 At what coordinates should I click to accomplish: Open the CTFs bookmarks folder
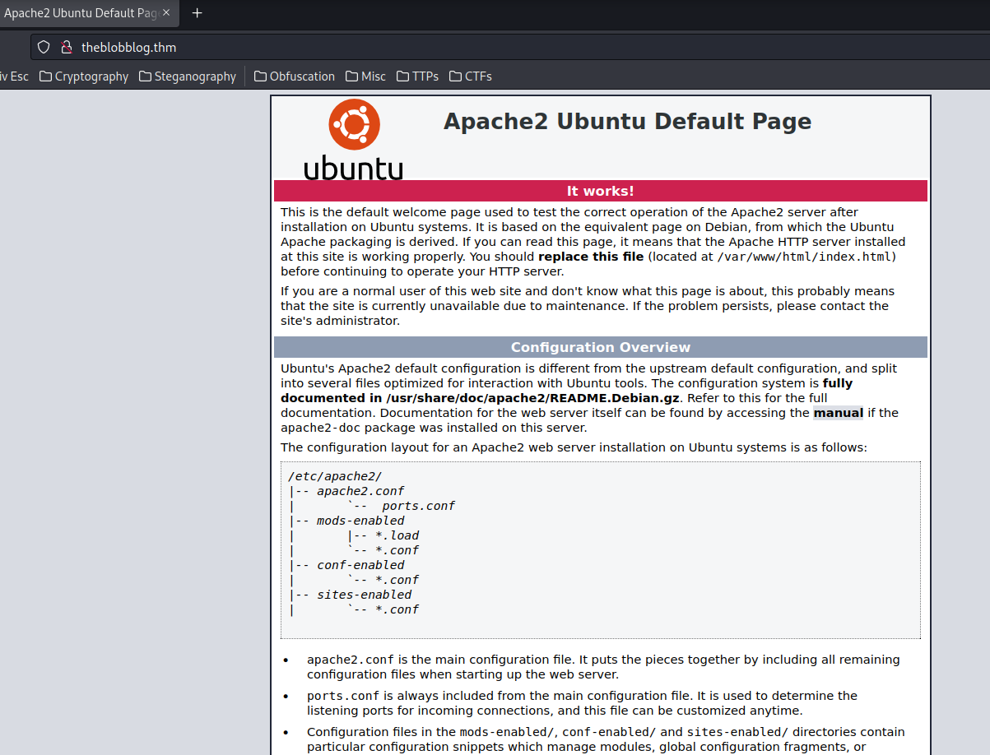tap(471, 76)
